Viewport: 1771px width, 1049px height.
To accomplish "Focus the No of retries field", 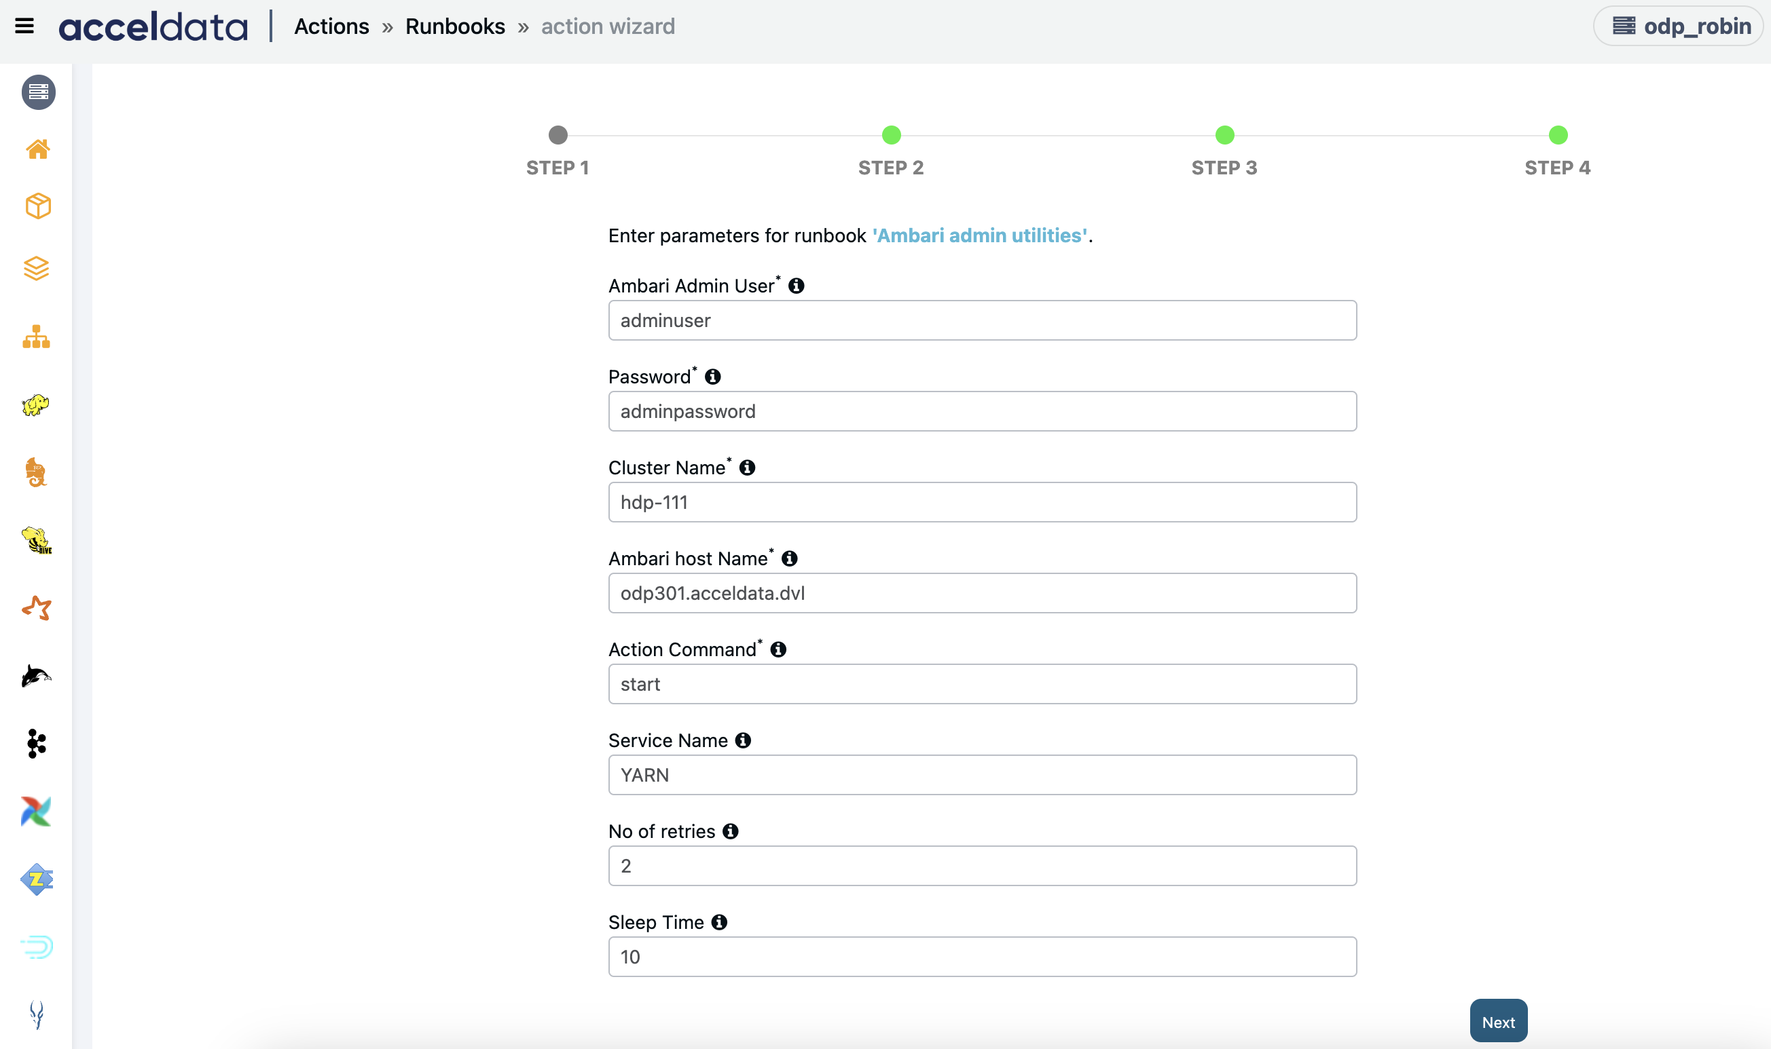I will (x=983, y=866).
